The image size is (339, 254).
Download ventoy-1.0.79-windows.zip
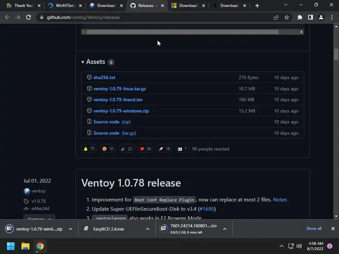[x=121, y=111]
